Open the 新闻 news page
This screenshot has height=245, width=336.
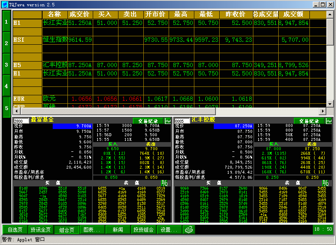118,229
